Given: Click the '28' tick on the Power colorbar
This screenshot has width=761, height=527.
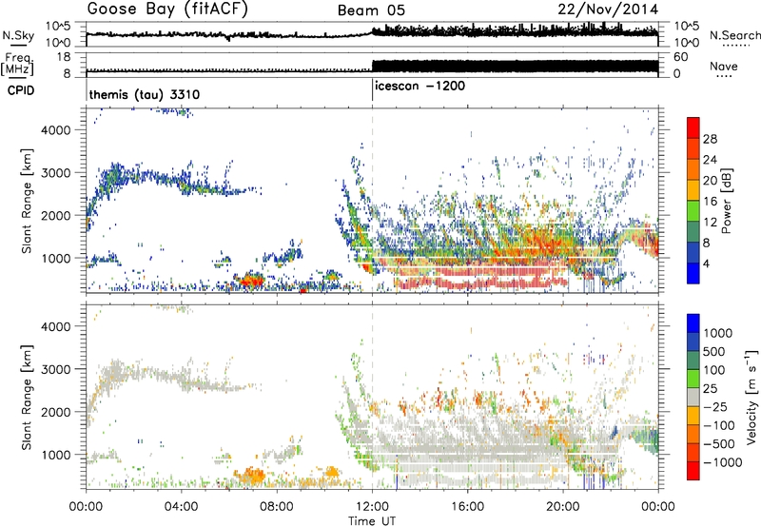Looking at the screenshot, I should pos(710,139).
